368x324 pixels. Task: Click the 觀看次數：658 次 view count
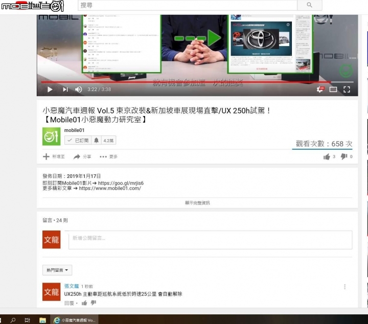(324, 144)
